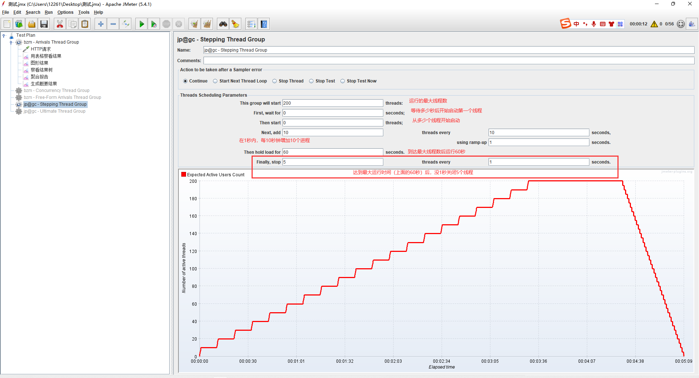
Task: Select the Continue radio button
Action: (x=185, y=81)
